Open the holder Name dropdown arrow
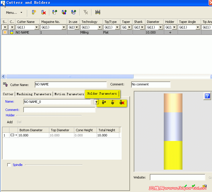Viewport: 212px width, 192px height. (96, 102)
